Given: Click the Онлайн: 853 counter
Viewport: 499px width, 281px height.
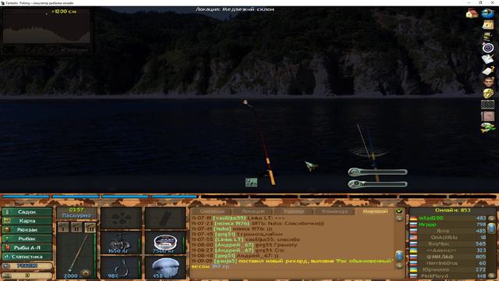Looking at the screenshot, I should click(x=452, y=210).
